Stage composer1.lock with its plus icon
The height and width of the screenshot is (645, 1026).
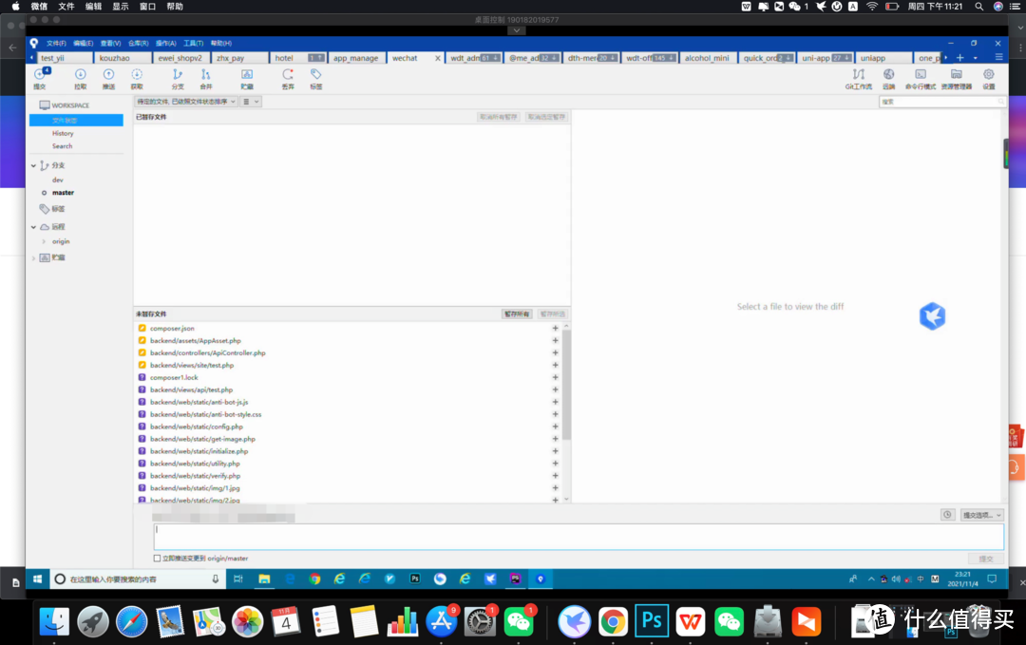(x=555, y=377)
